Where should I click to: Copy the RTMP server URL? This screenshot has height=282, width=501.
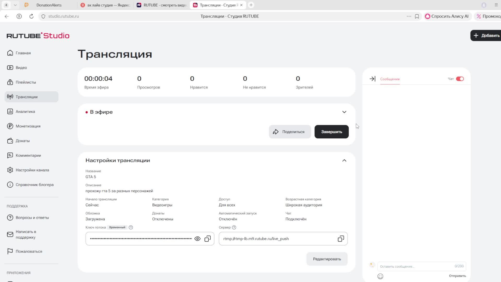tap(341, 239)
